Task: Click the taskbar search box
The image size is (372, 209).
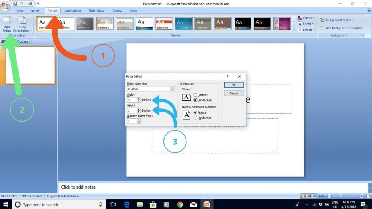Action: click(x=59, y=205)
